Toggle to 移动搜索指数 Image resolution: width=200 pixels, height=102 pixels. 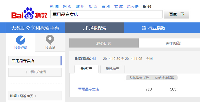coord(165,78)
